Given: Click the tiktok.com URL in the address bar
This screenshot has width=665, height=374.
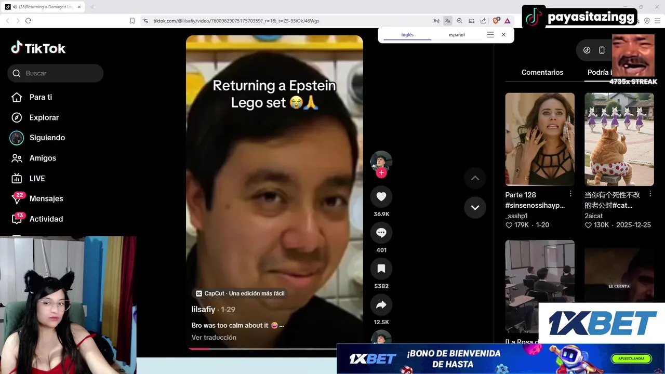Looking at the screenshot, I should tap(236, 21).
